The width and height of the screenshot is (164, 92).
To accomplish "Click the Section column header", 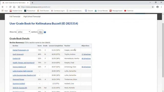I will tap(15, 46).
